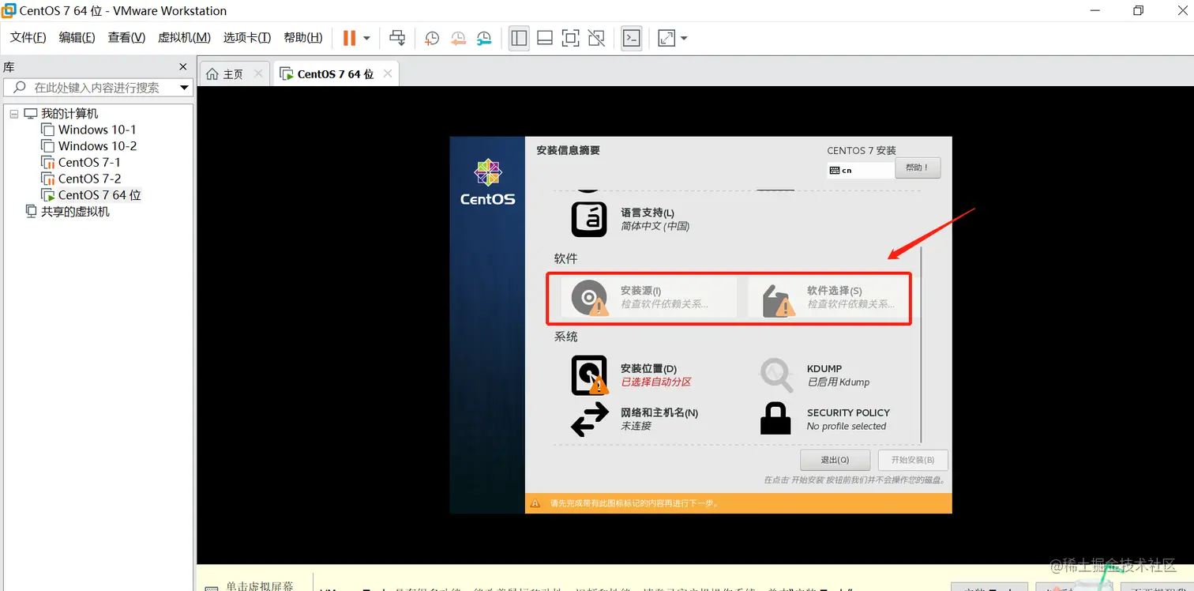Enter full screen mode
The image size is (1194, 591).
[570, 38]
